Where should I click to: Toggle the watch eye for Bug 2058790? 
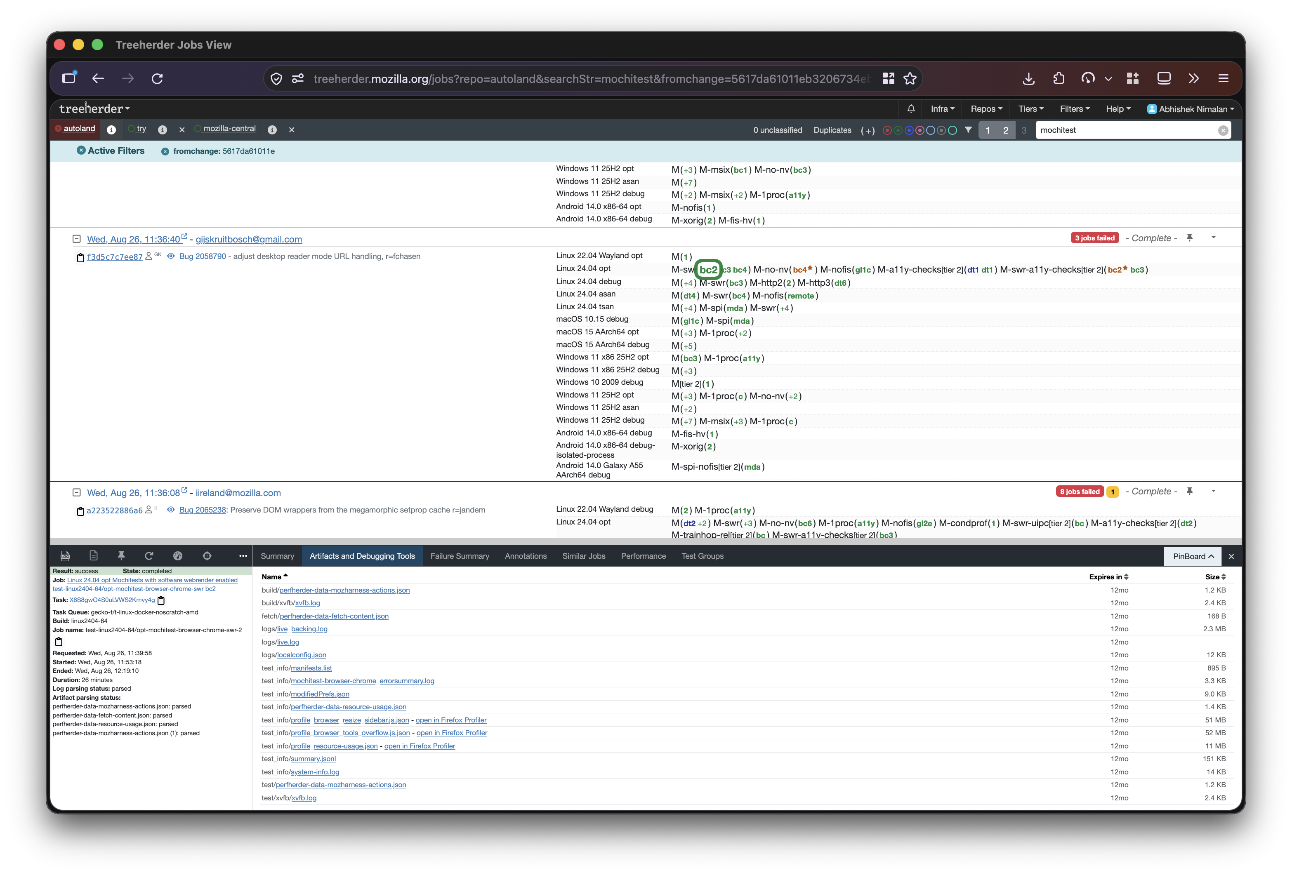click(171, 256)
